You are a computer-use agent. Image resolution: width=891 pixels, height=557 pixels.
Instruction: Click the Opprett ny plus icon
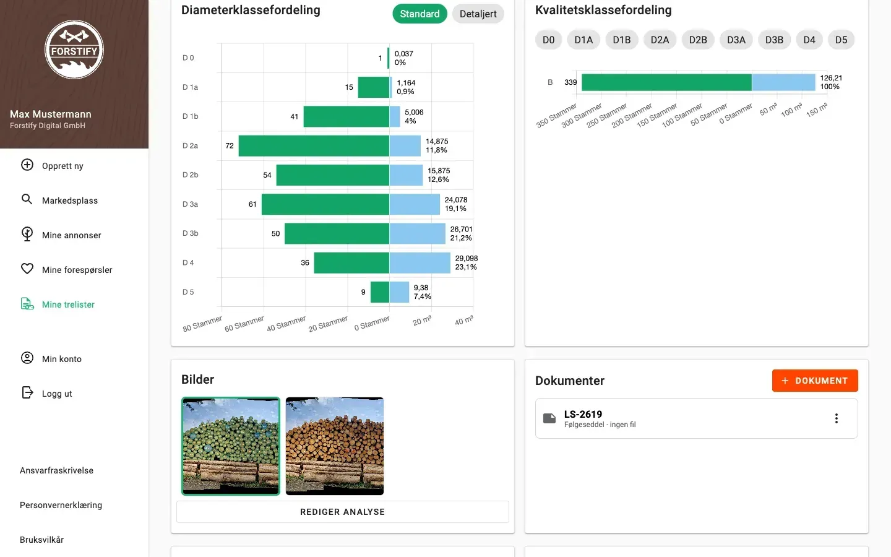point(27,165)
